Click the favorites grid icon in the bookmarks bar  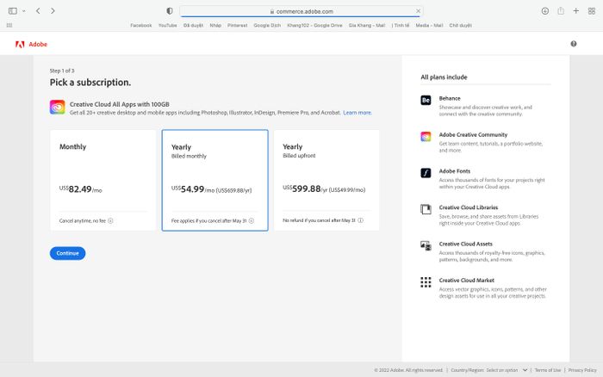click(x=9, y=25)
